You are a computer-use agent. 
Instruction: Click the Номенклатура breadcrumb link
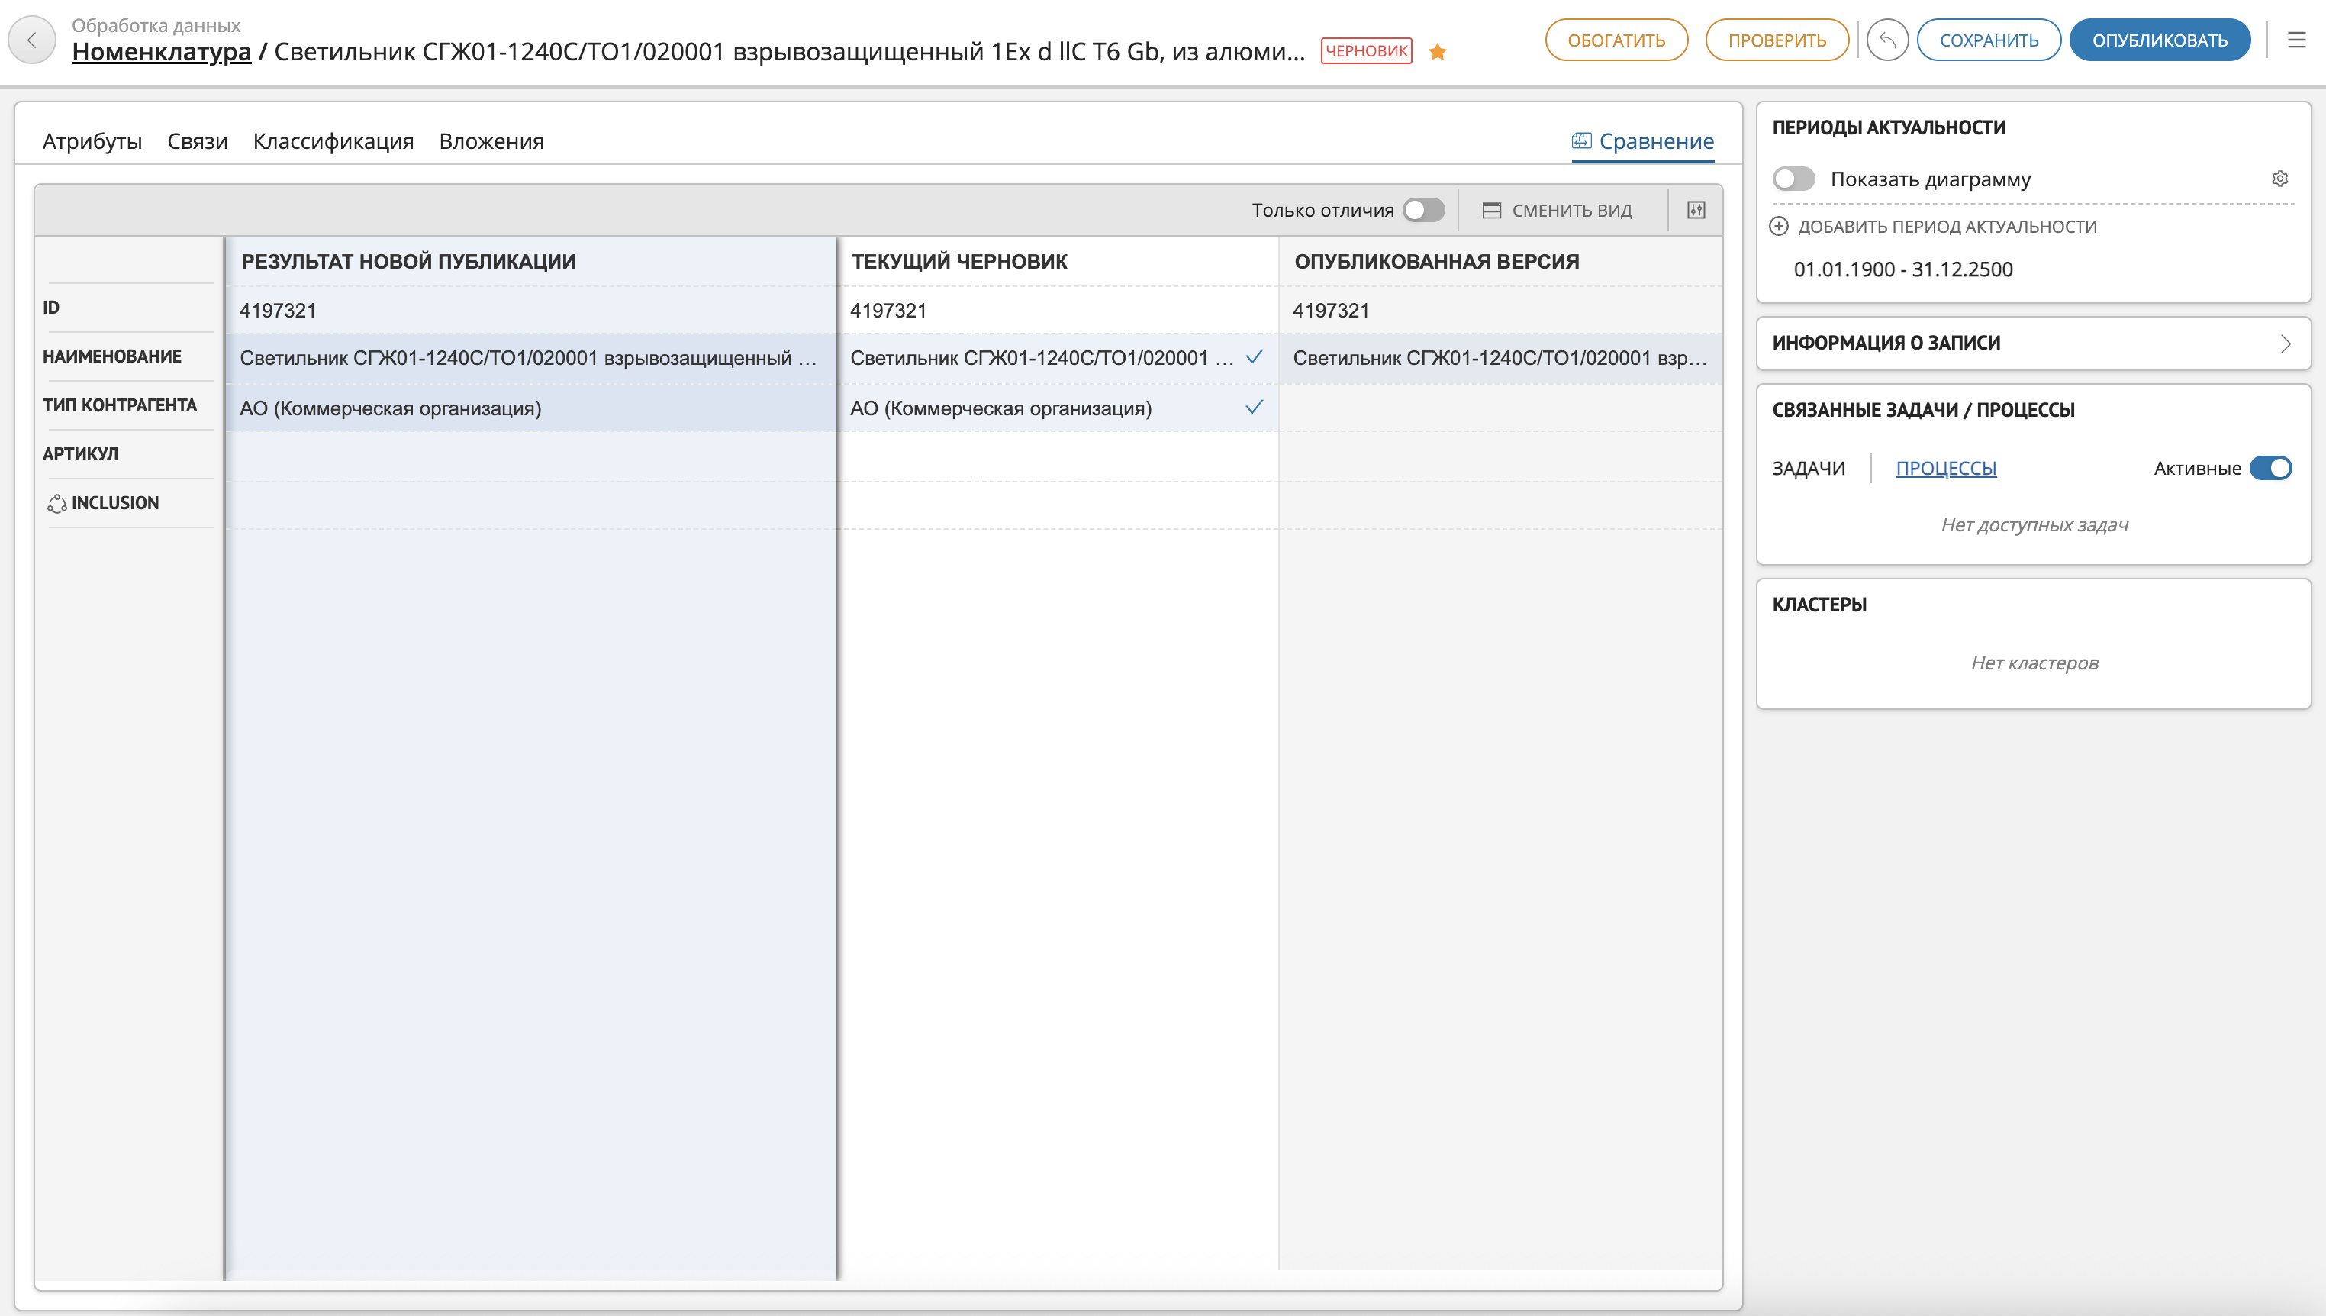(x=161, y=53)
